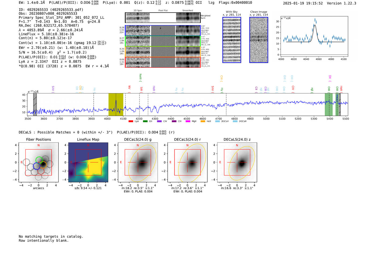Click the 'Smoothed' column heading

(188, 11)
